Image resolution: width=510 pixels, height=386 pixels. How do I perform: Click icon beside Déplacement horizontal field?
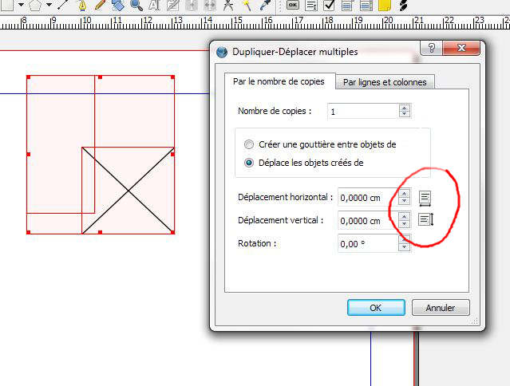[x=425, y=197]
